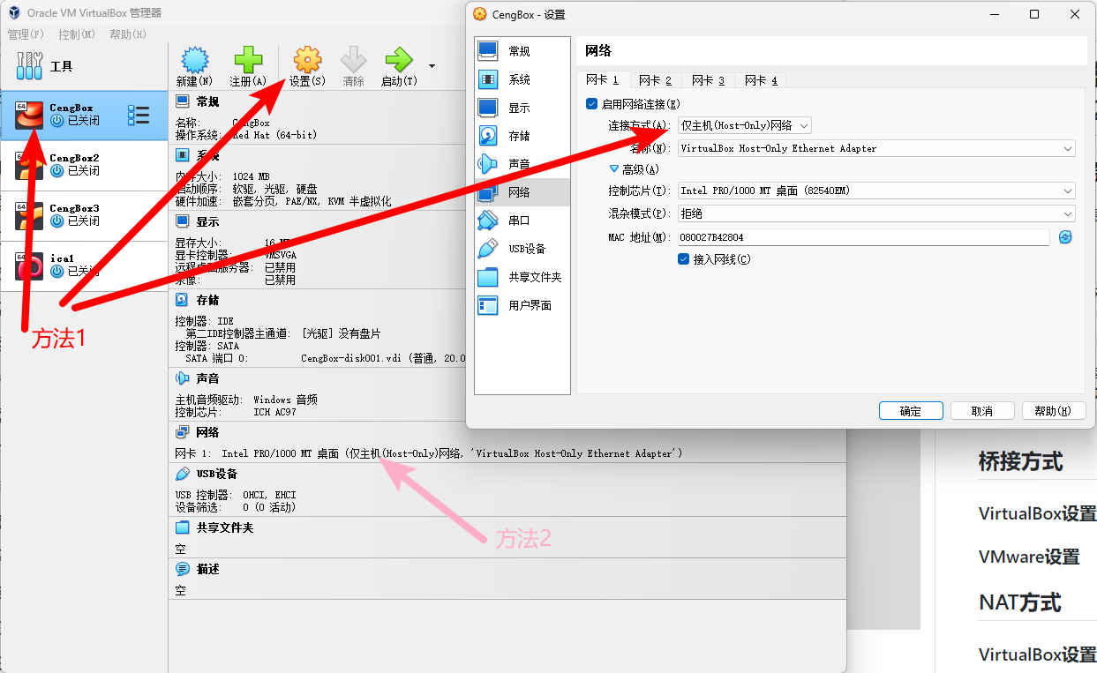Screen dimensions: 1097x673
Task: Toggle 启用网络连接 checkbox
Action: [x=592, y=104]
